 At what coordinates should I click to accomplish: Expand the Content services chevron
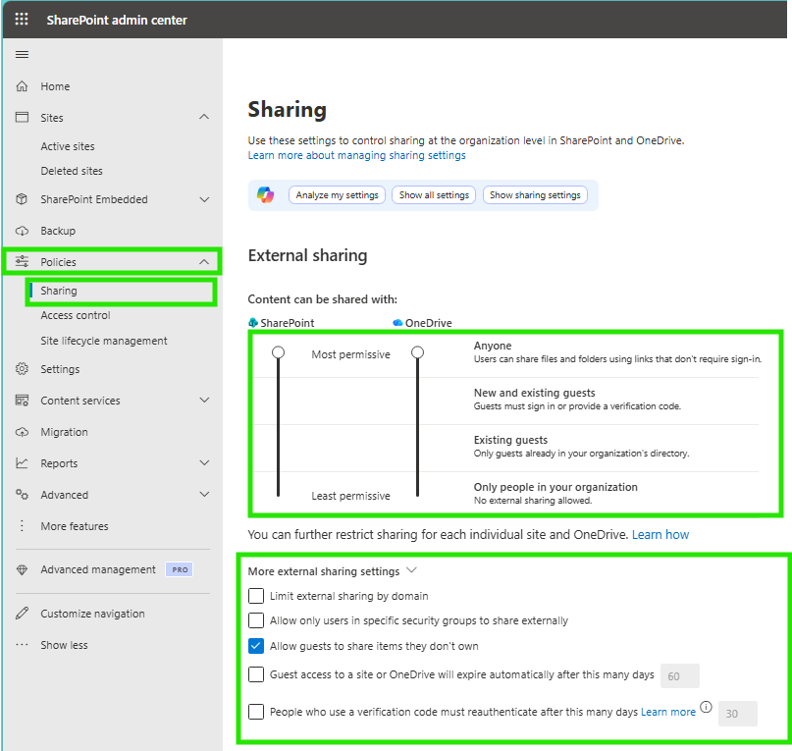tap(204, 401)
